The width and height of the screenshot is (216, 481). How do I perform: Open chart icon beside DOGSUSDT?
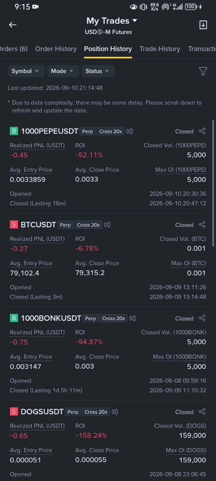click(x=115, y=412)
